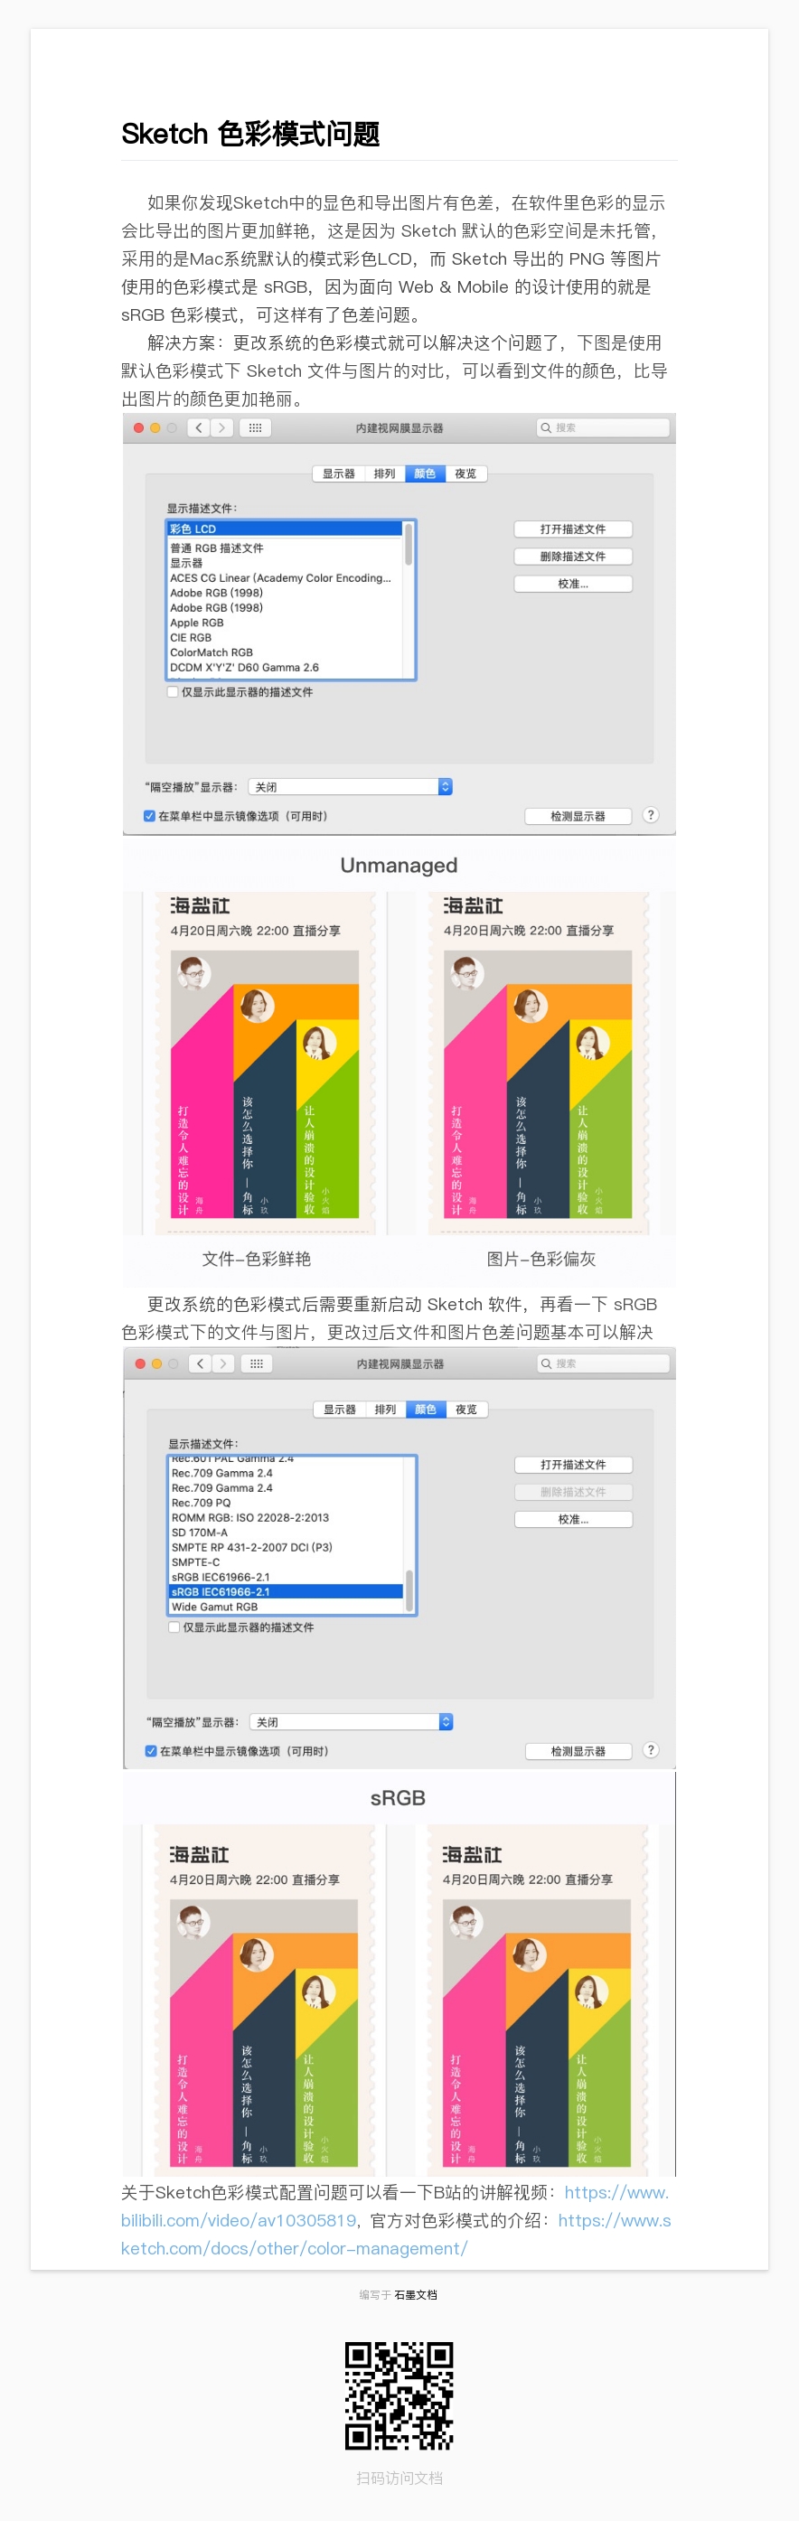Image resolution: width=799 pixels, height=2521 pixels.
Task: Open the 隔空播放 display dropdown in the lower window
Action: coord(352,1721)
